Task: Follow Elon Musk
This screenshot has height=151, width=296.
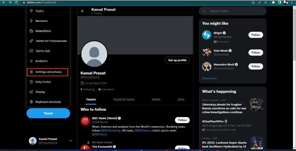Action: click(256, 52)
